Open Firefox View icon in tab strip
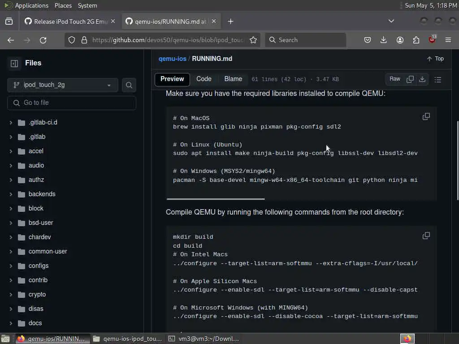This screenshot has width=459, height=344. pyautogui.click(x=9, y=21)
